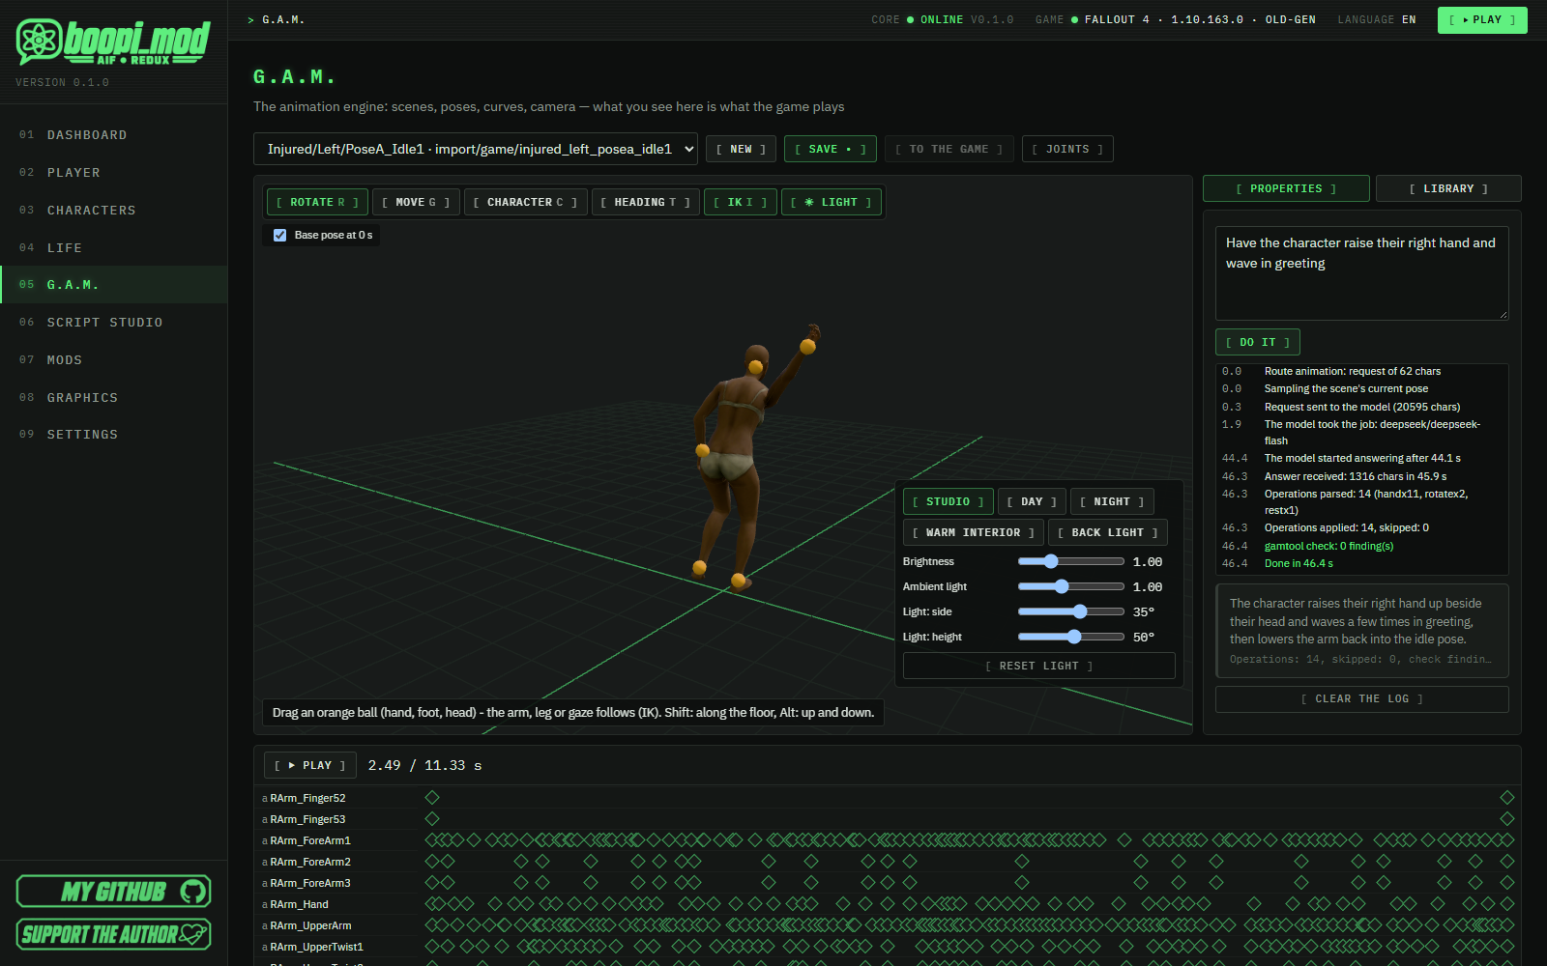Open the Life menu item
This screenshot has width=1547, height=966.
point(114,248)
